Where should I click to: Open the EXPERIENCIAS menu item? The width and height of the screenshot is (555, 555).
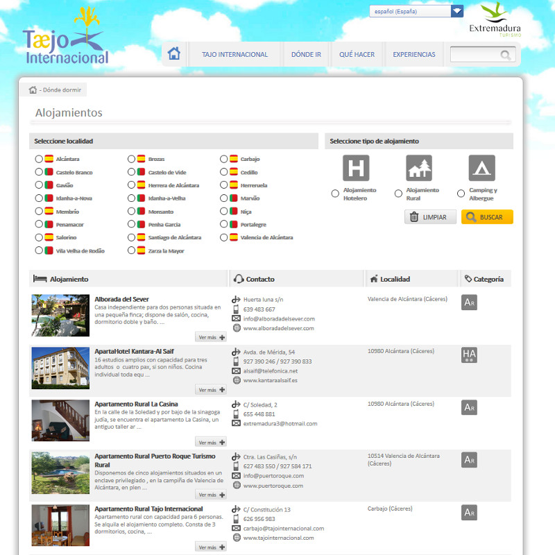tap(414, 55)
